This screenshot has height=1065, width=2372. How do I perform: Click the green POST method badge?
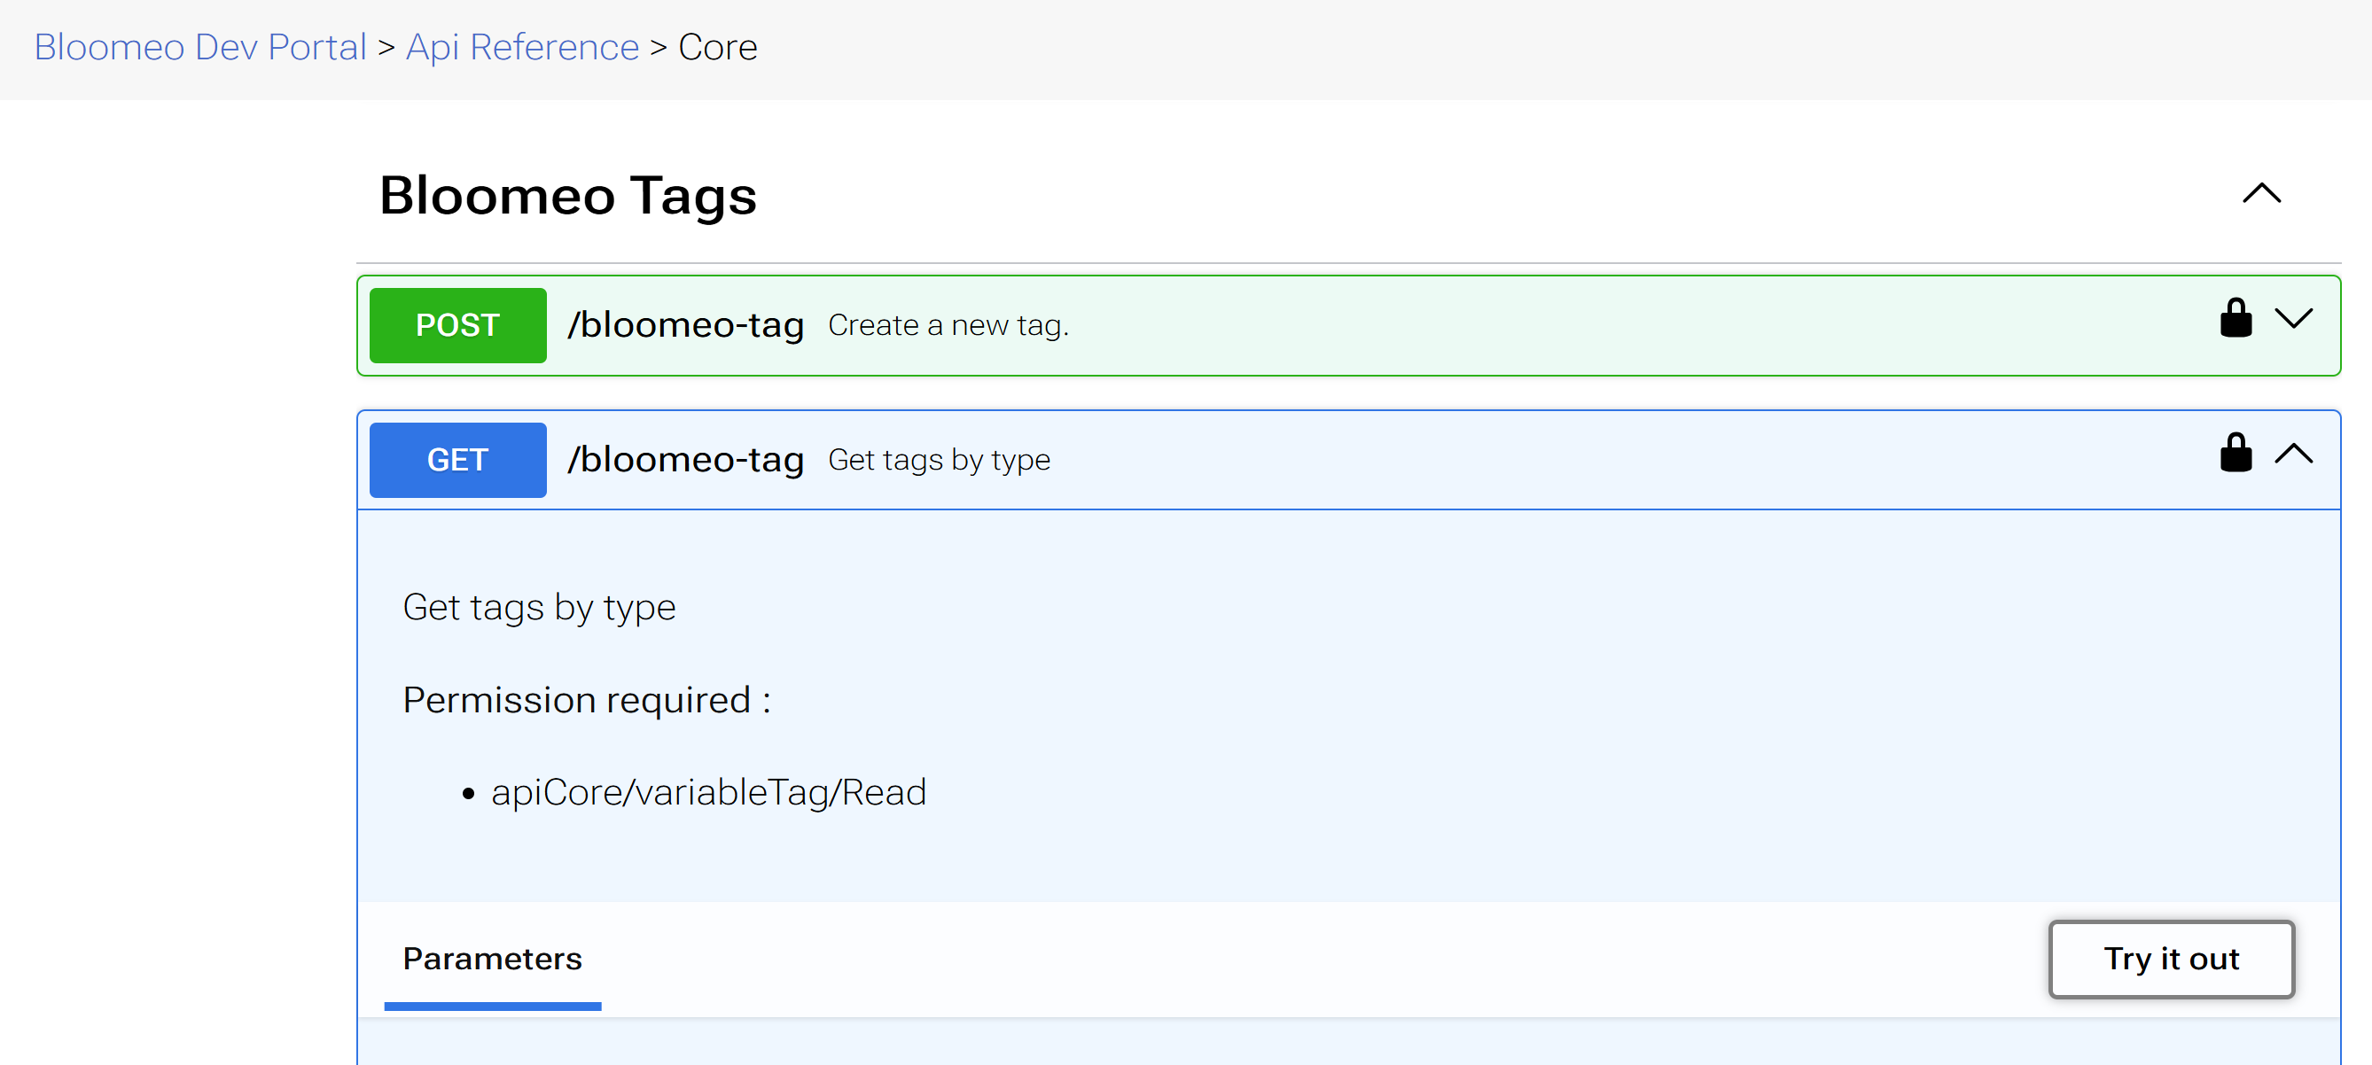pyautogui.click(x=457, y=325)
